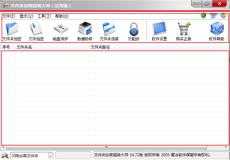230x160 pixels.
Task: Click the empty status field beside dropdown
Action: click(73, 155)
